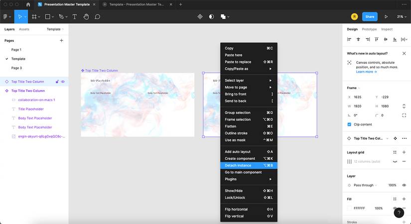Open the Learn more link

coord(366,72)
